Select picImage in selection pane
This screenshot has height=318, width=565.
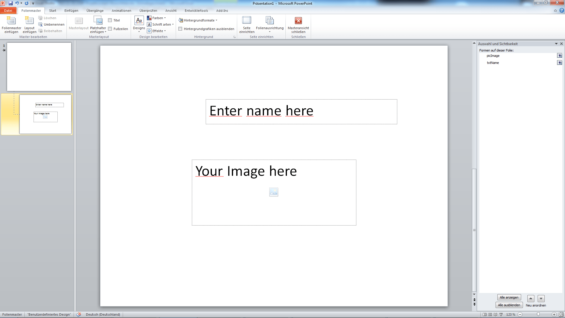coord(493,56)
